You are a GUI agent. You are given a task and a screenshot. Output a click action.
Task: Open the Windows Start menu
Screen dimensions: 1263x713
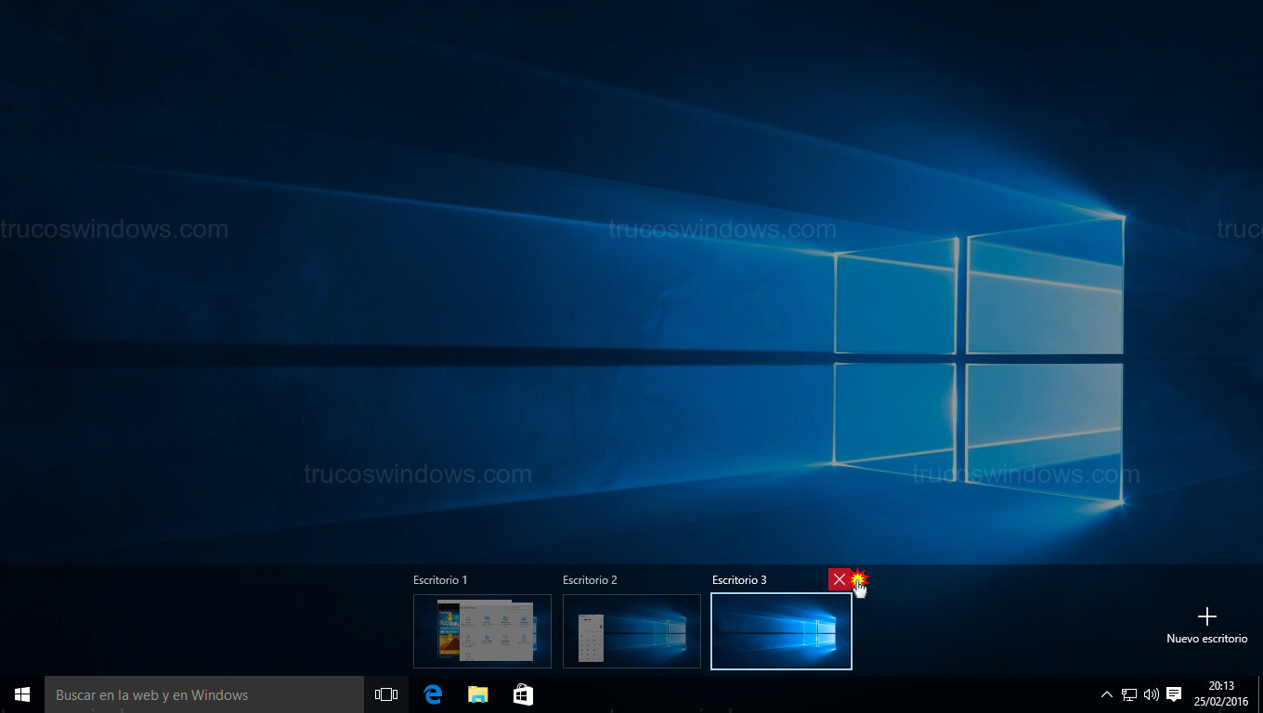[22, 694]
